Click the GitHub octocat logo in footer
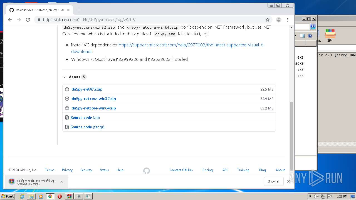Viewport: 356px width, 200px height. (x=147, y=171)
